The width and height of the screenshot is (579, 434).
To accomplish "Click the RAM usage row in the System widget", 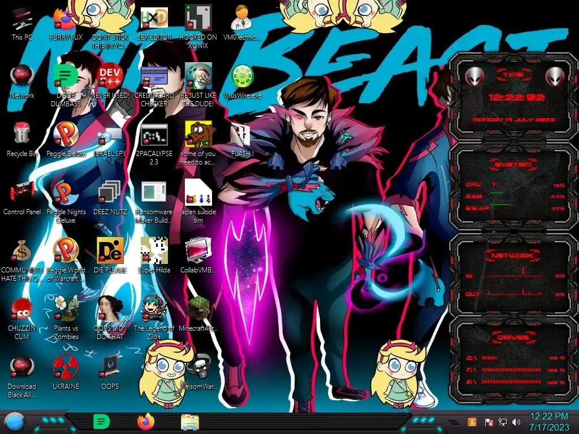I will point(516,196).
